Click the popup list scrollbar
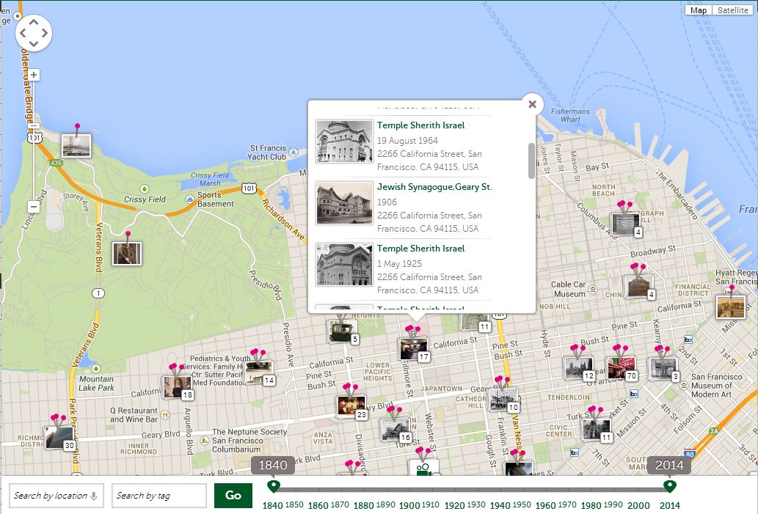 pyautogui.click(x=531, y=161)
